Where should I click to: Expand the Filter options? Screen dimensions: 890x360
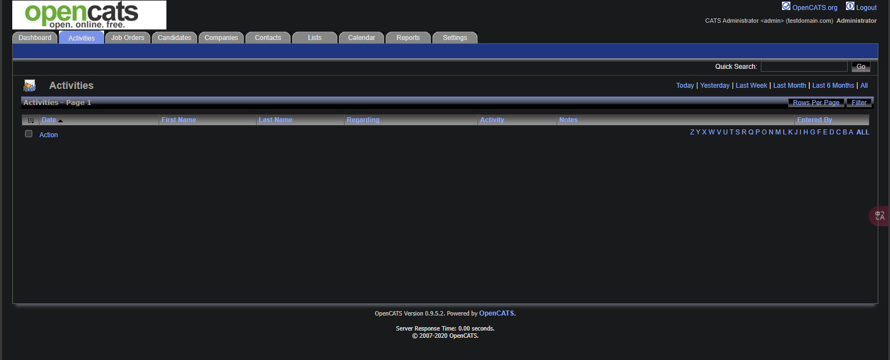[859, 103]
